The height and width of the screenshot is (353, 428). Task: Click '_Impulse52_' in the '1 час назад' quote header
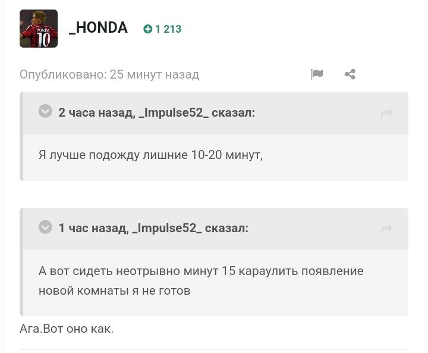167,228
